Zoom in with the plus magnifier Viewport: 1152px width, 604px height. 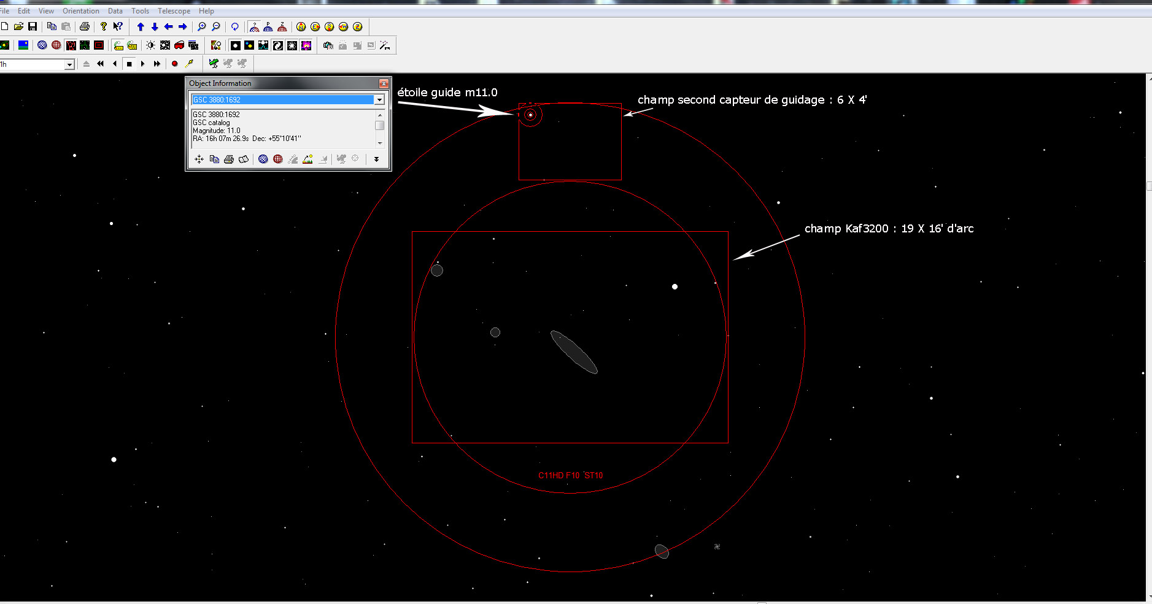[x=201, y=26]
